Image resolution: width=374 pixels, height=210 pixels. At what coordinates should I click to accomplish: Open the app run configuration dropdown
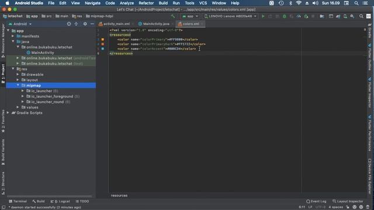[x=190, y=16]
